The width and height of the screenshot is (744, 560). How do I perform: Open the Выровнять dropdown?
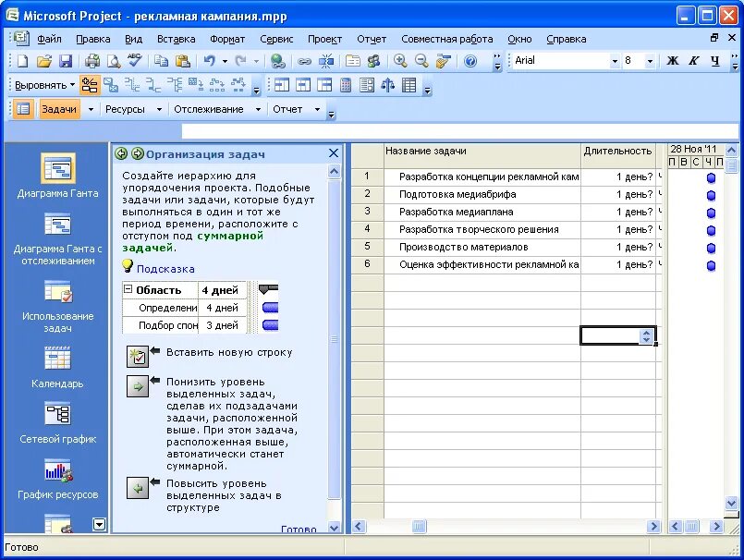pyautogui.click(x=44, y=85)
